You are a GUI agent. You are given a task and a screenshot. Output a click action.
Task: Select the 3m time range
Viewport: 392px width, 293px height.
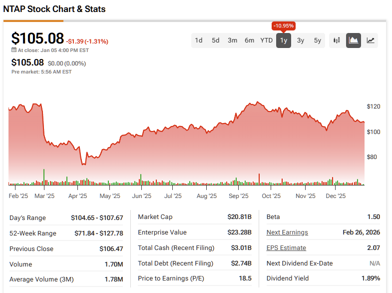[x=233, y=40]
